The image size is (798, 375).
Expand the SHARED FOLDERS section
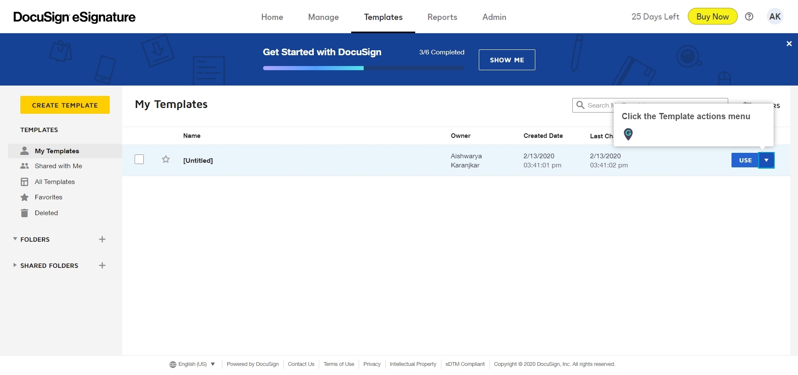click(x=15, y=265)
